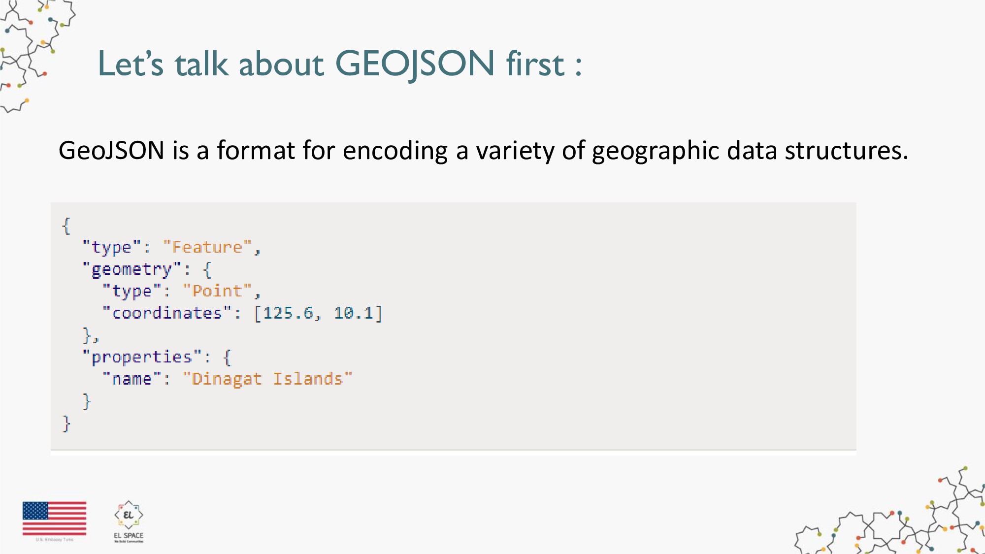Click the opening curly brace of code
This screenshot has width=985, height=554.
click(x=66, y=226)
